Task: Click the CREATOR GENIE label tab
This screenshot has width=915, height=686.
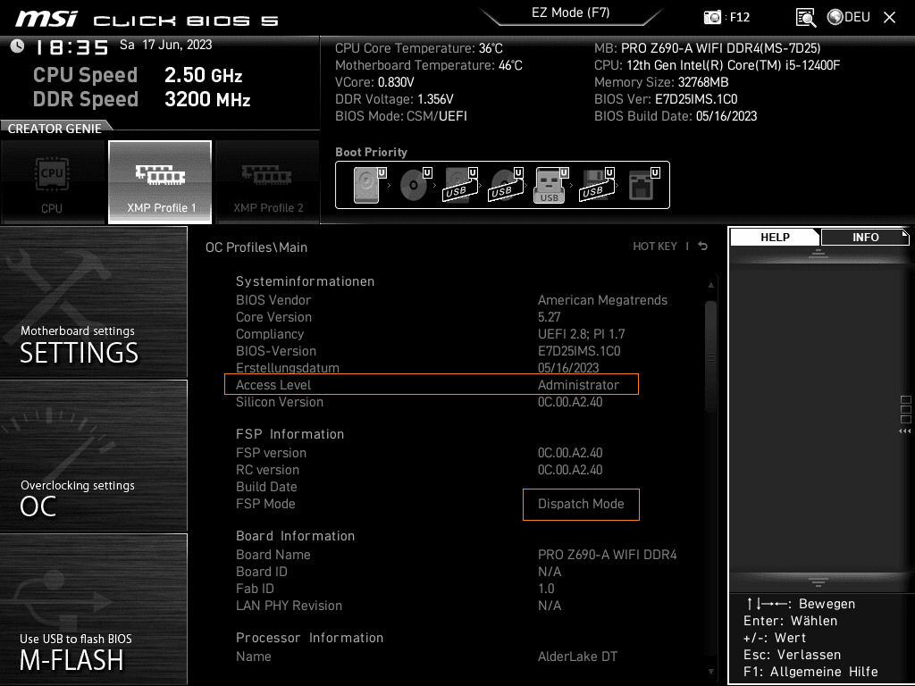Action: [x=55, y=129]
